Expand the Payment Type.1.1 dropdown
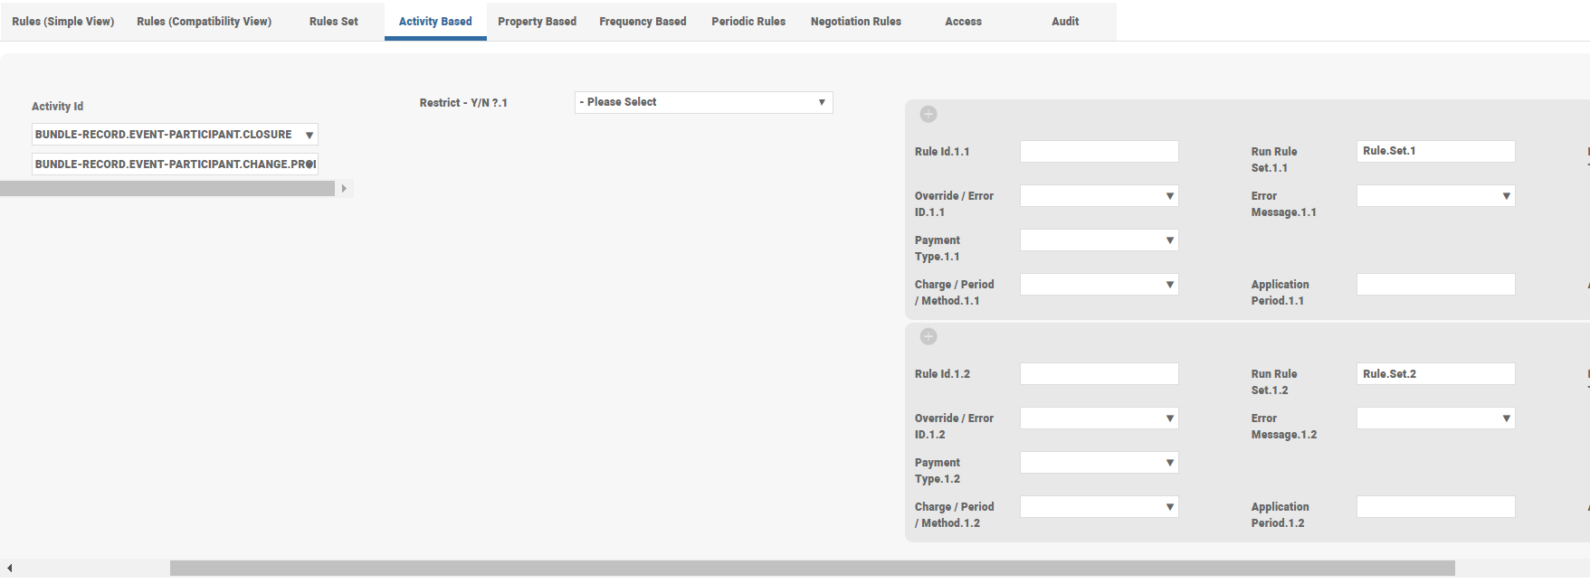This screenshot has height=583, width=1590. [1099, 240]
